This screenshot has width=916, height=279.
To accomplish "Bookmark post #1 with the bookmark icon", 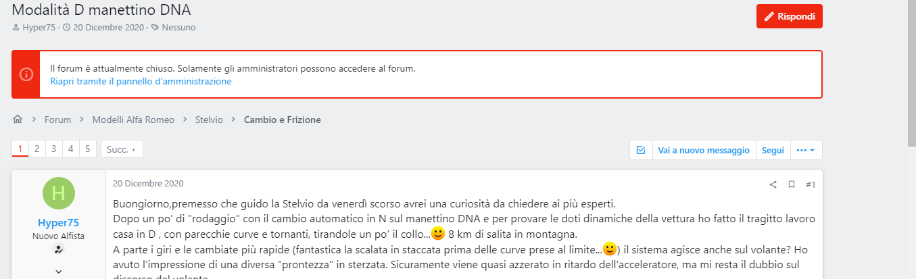I will [x=792, y=184].
